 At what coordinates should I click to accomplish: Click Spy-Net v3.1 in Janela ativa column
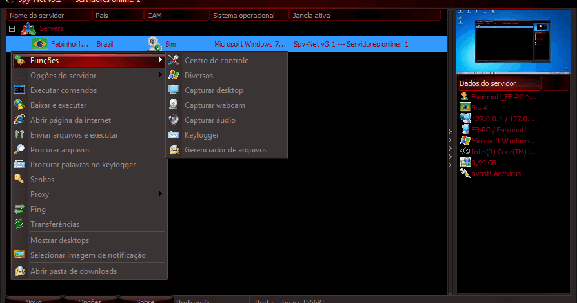click(350, 44)
